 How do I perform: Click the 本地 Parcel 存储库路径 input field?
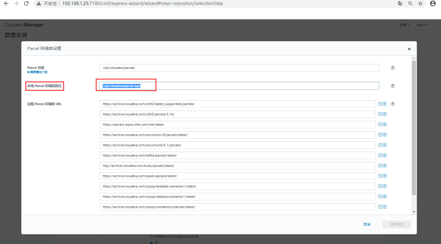click(x=239, y=86)
